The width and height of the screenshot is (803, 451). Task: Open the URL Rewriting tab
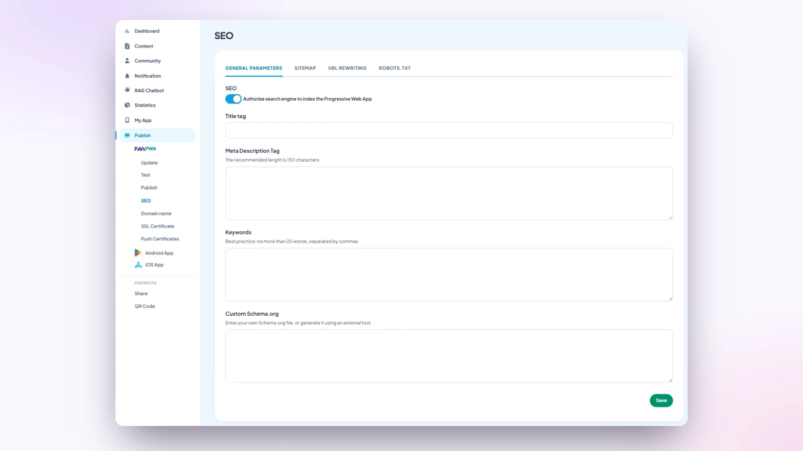pos(347,68)
